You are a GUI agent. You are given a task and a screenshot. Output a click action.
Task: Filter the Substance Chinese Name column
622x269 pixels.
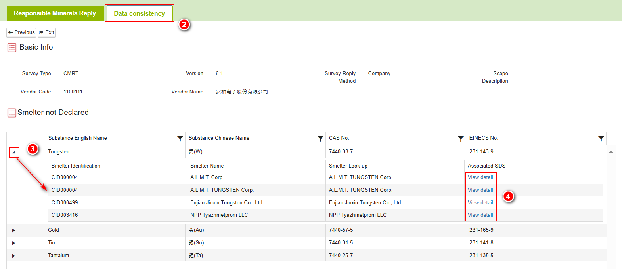pyautogui.click(x=320, y=139)
